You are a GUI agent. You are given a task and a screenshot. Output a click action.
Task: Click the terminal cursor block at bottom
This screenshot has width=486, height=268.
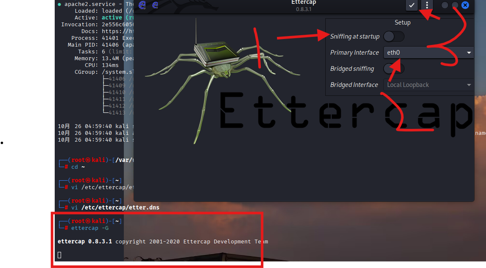click(59, 254)
